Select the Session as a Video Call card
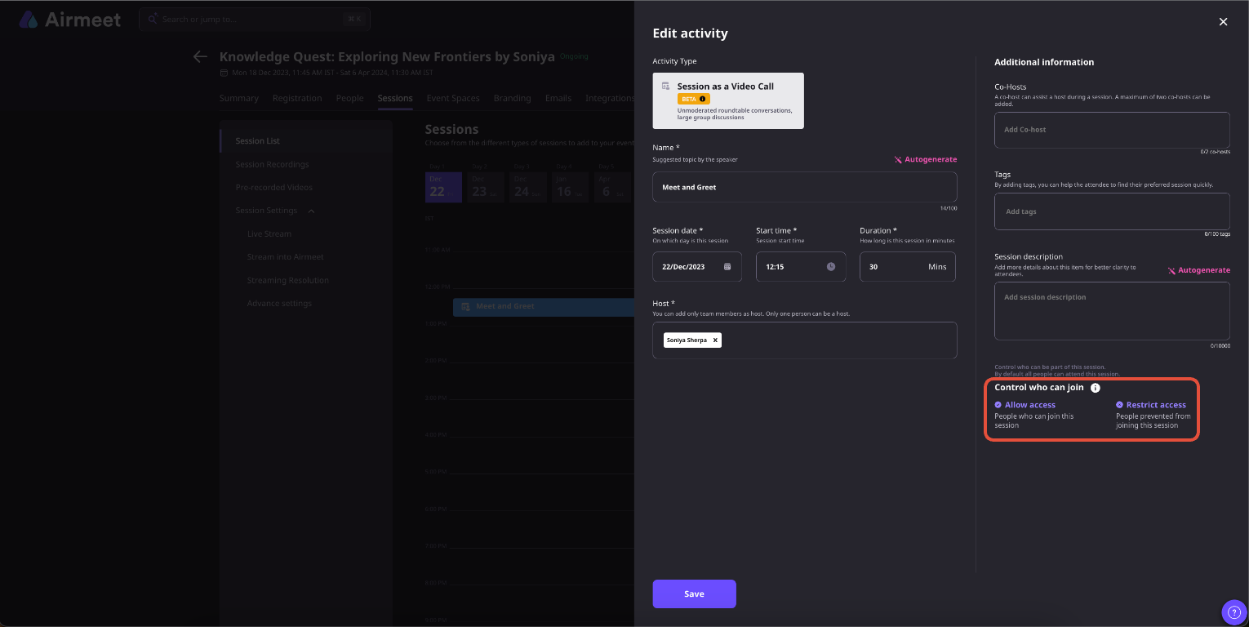1249x627 pixels. pyautogui.click(x=728, y=100)
